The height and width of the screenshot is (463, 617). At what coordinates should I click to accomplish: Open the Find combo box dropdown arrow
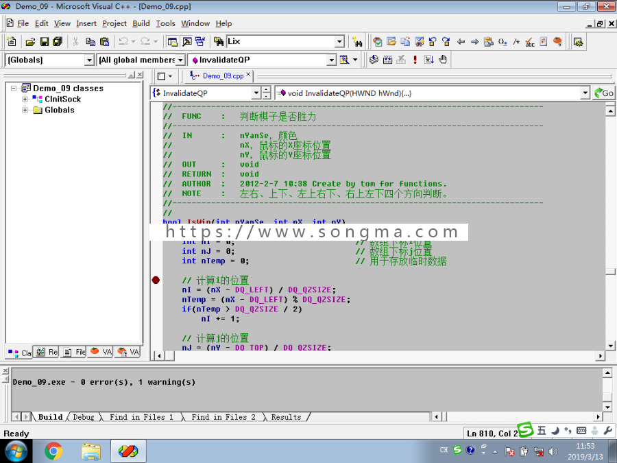(x=339, y=41)
